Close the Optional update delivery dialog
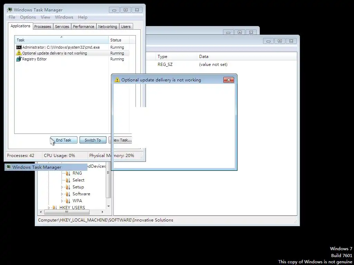This screenshot has height=265, width=354. coord(229,80)
